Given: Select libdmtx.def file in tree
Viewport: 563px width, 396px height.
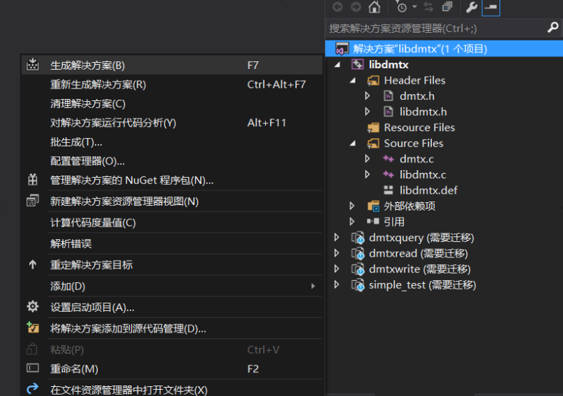Looking at the screenshot, I should pos(428,190).
